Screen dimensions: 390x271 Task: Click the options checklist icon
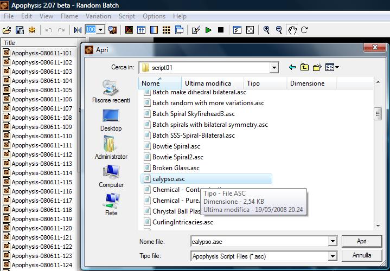[x=237, y=30]
